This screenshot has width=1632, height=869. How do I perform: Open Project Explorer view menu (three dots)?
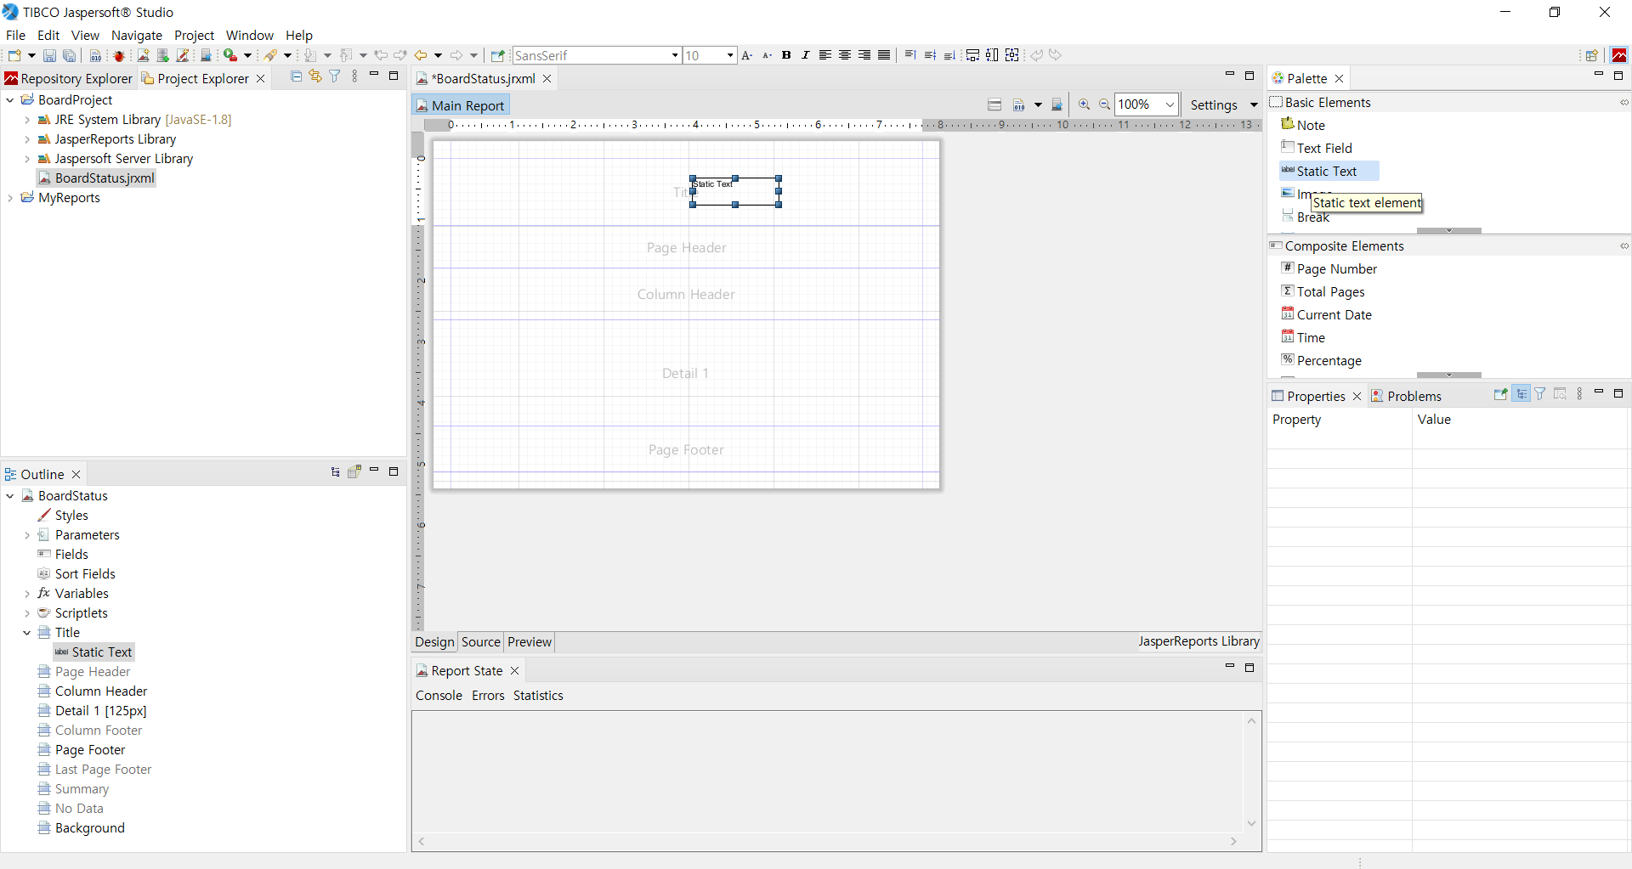coord(354,76)
